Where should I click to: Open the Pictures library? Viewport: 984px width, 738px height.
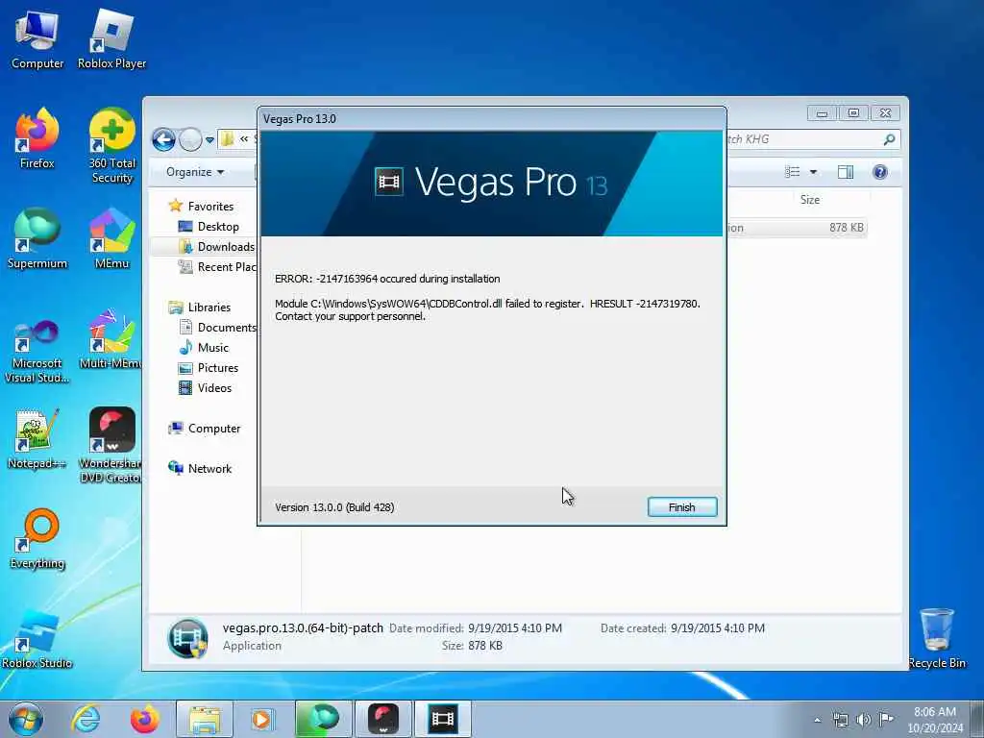[x=209, y=368]
